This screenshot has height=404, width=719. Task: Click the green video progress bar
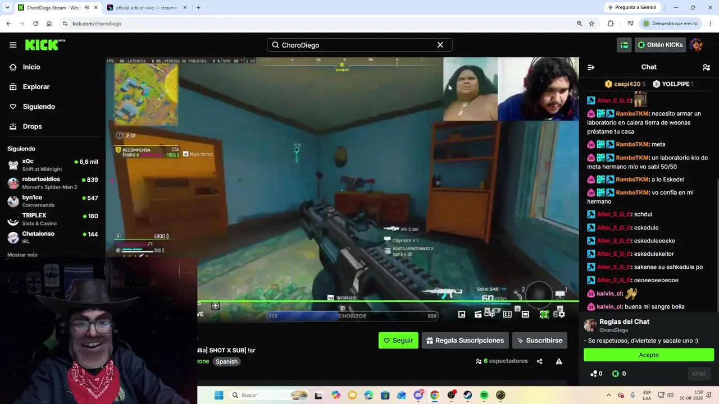(x=388, y=301)
